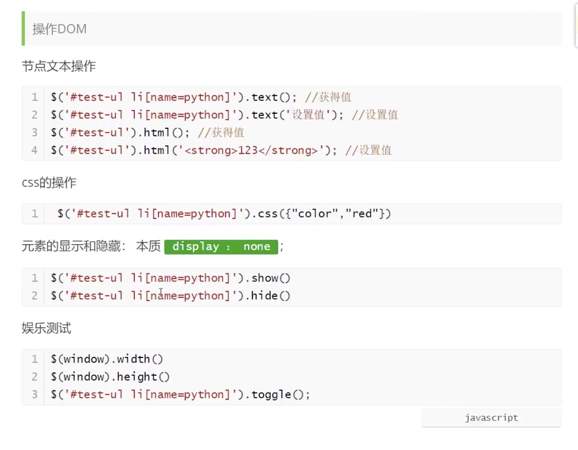Click the $('#test-ul').html(); 获得值 code line

coord(147,132)
